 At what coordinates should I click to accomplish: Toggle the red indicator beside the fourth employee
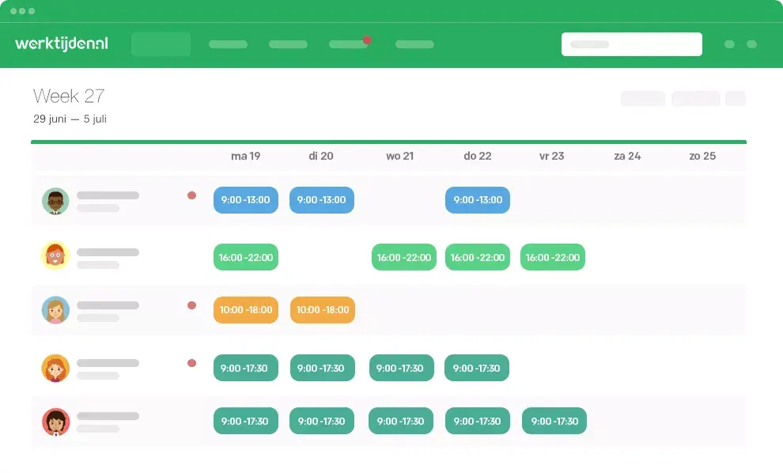coord(191,362)
